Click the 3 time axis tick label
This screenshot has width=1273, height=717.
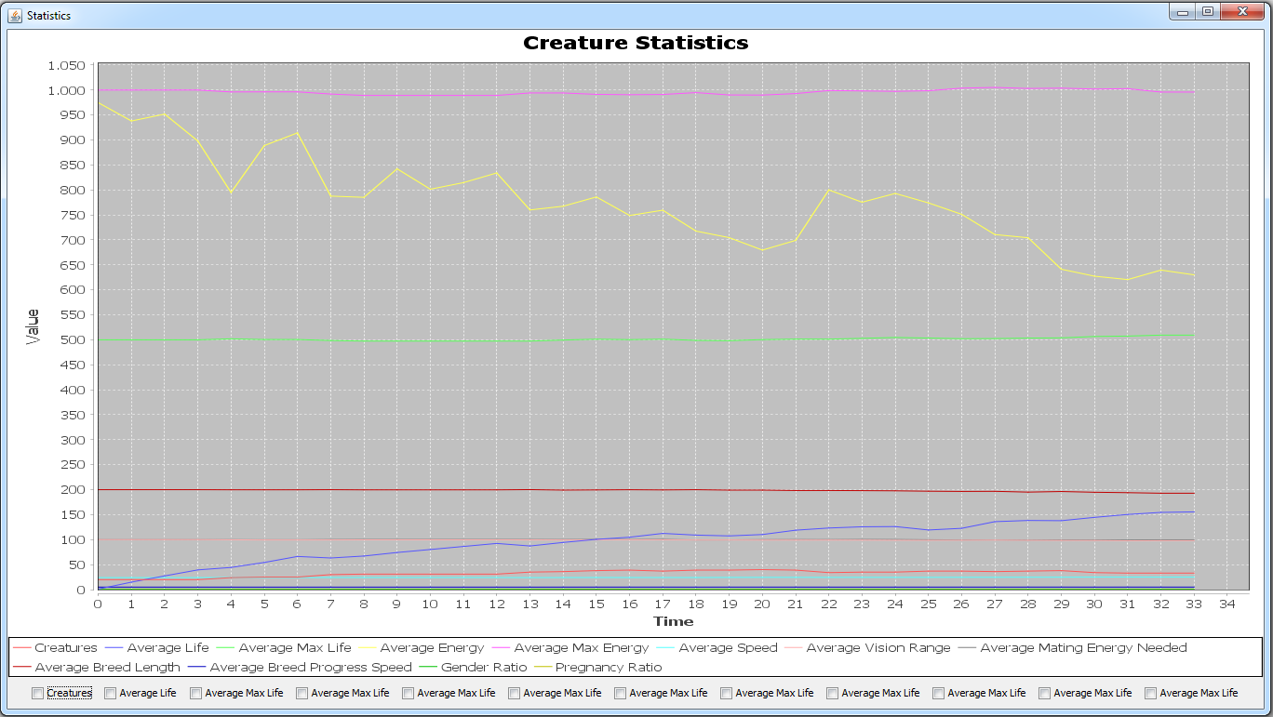[x=197, y=604]
